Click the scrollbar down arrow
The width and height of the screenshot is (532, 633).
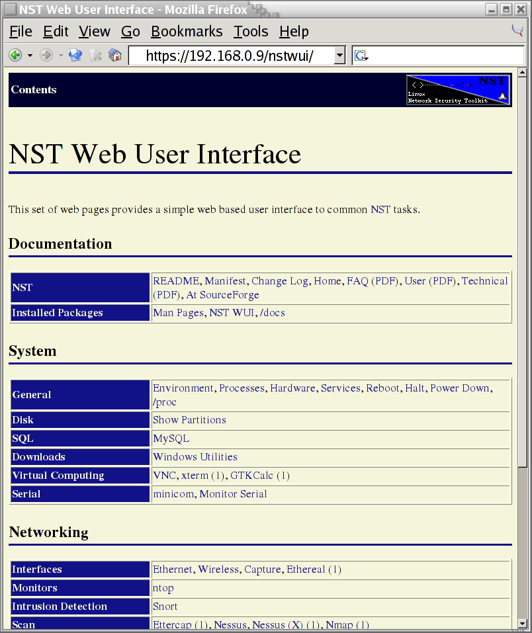pos(521,622)
